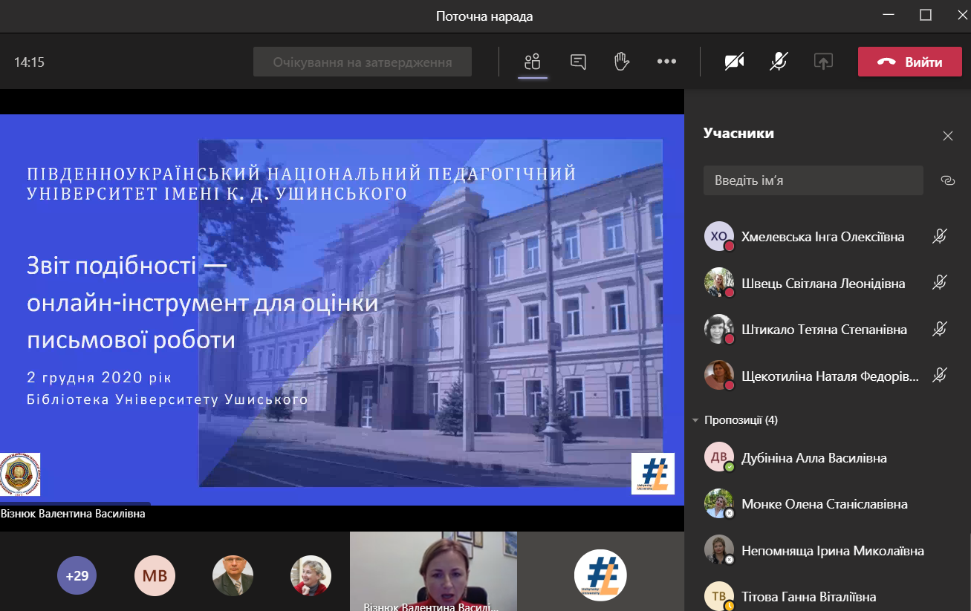Select participant Монке Олена Станіславівна
The height and width of the screenshot is (611, 971).
tap(824, 504)
